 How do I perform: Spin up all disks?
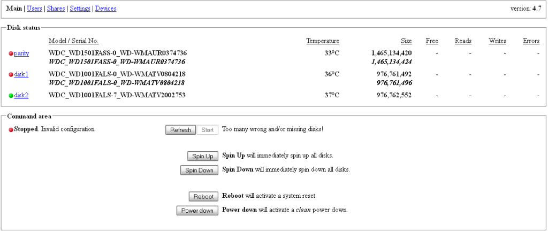(x=203, y=156)
